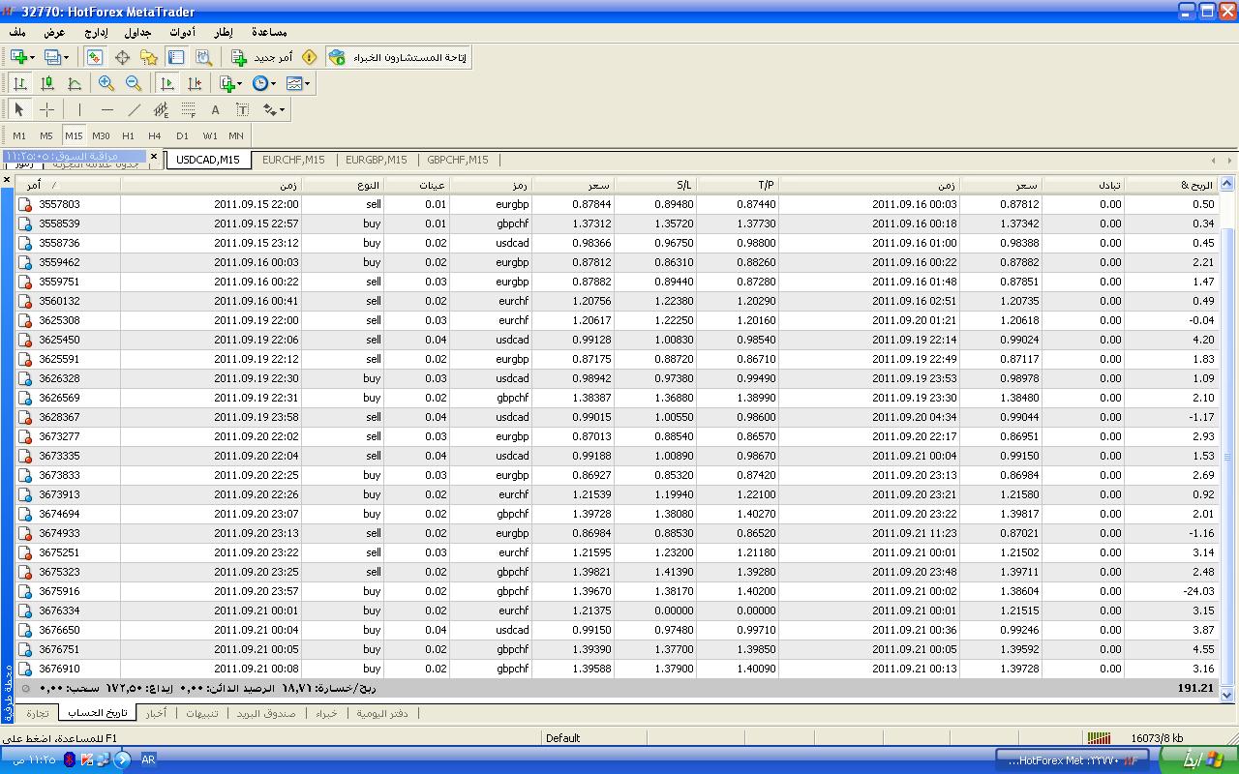The width and height of the screenshot is (1239, 774).
Task: Select the Horizontal Line drawing tool
Action: coord(106,110)
